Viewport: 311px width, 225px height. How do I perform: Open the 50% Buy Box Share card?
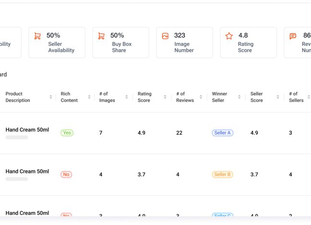tap(121, 43)
